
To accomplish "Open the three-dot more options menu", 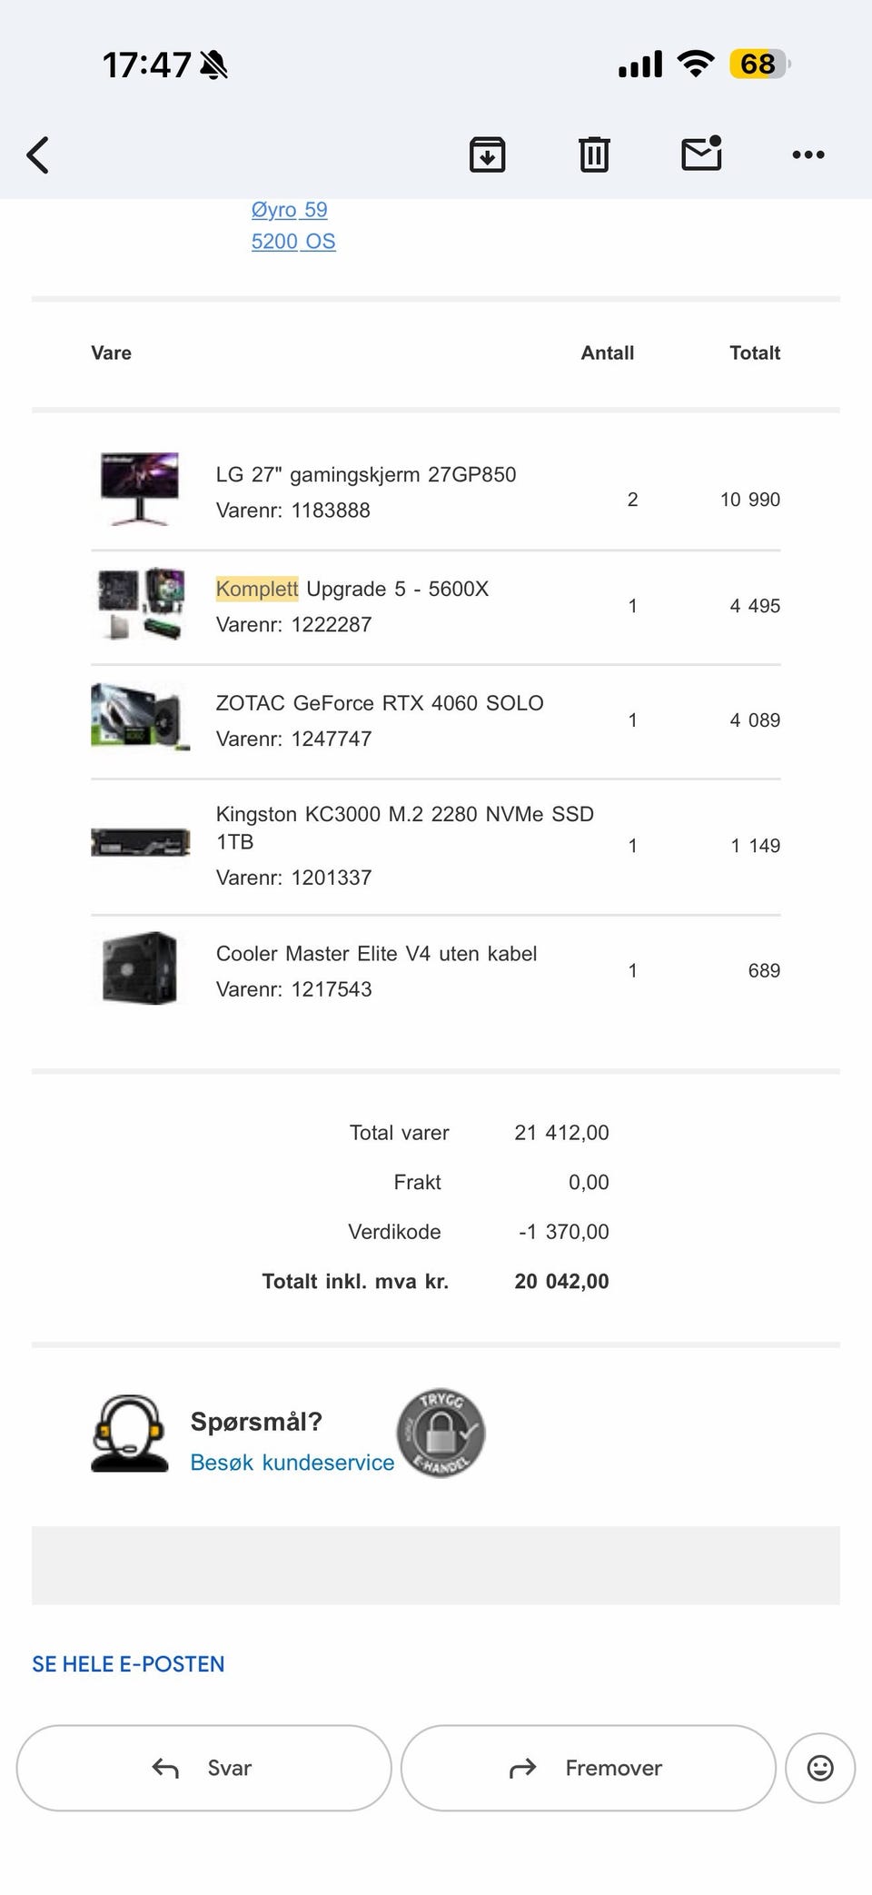I will (x=808, y=155).
